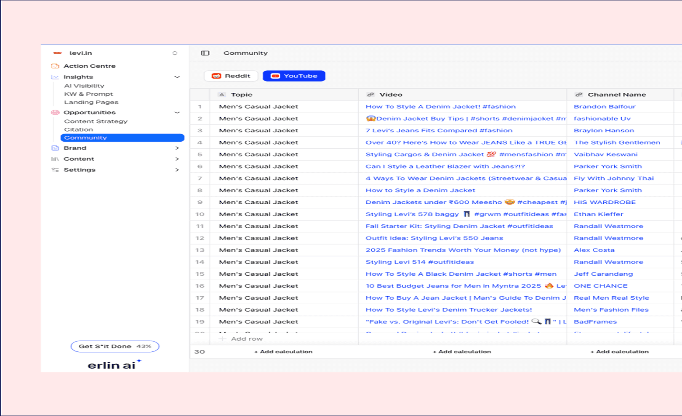The width and height of the screenshot is (682, 416).
Task: Click Men's Casual Jacket in row 19
Action: pyautogui.click(x=258, y=322)
